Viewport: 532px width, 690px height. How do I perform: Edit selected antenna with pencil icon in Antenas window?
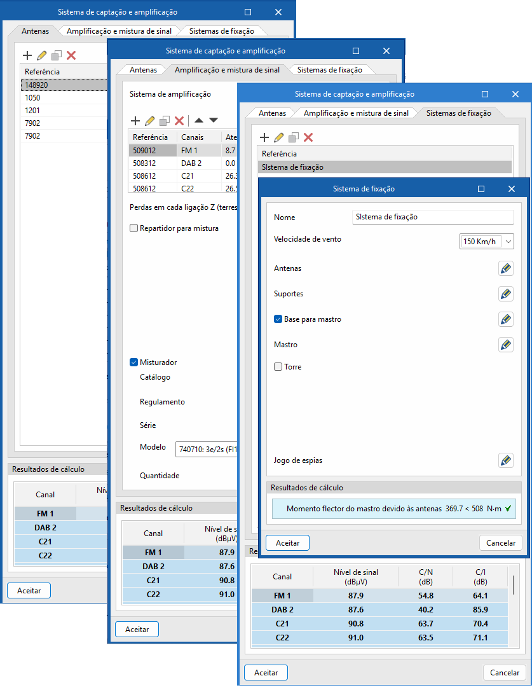[42, 55]
